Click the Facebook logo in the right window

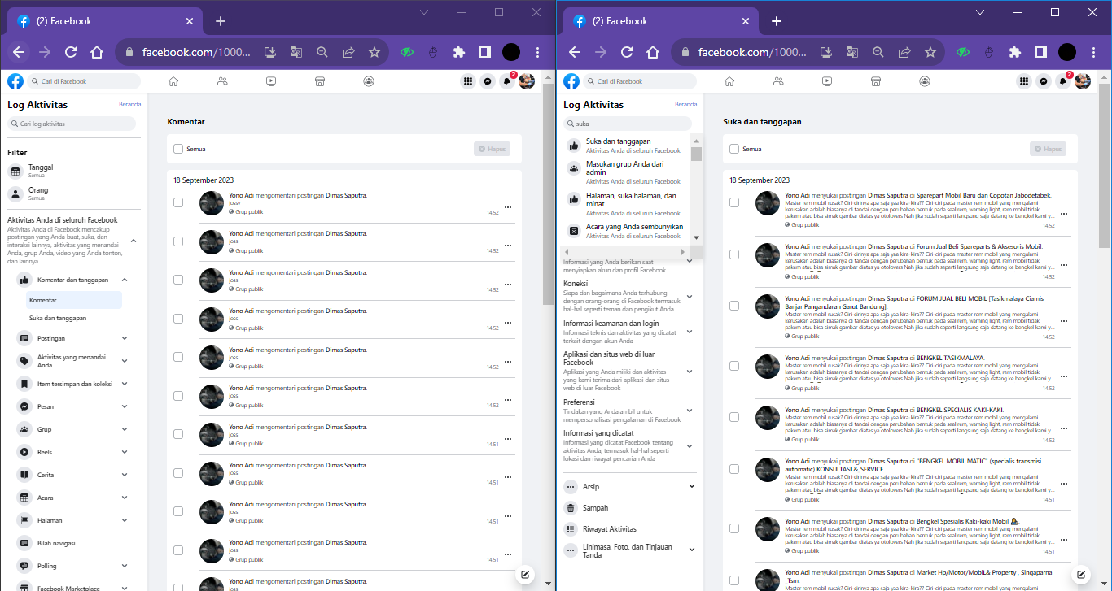(x=571, y=81)
